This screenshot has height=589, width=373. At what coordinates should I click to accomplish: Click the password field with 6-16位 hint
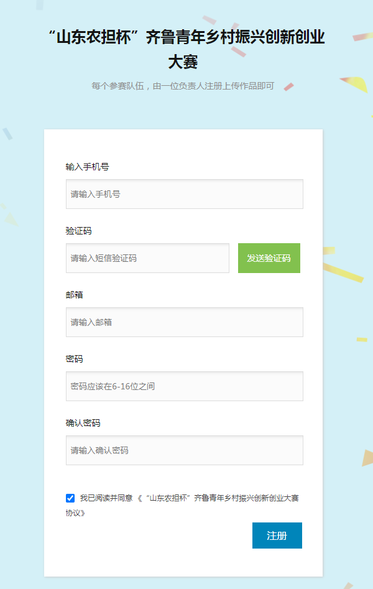tap(184, 386)
